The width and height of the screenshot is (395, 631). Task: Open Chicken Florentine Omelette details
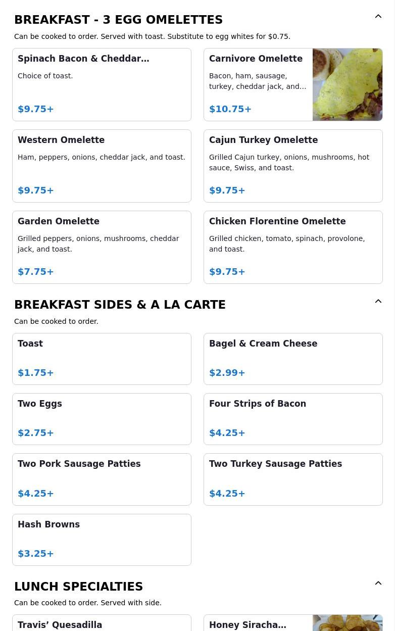pos(293,247)
